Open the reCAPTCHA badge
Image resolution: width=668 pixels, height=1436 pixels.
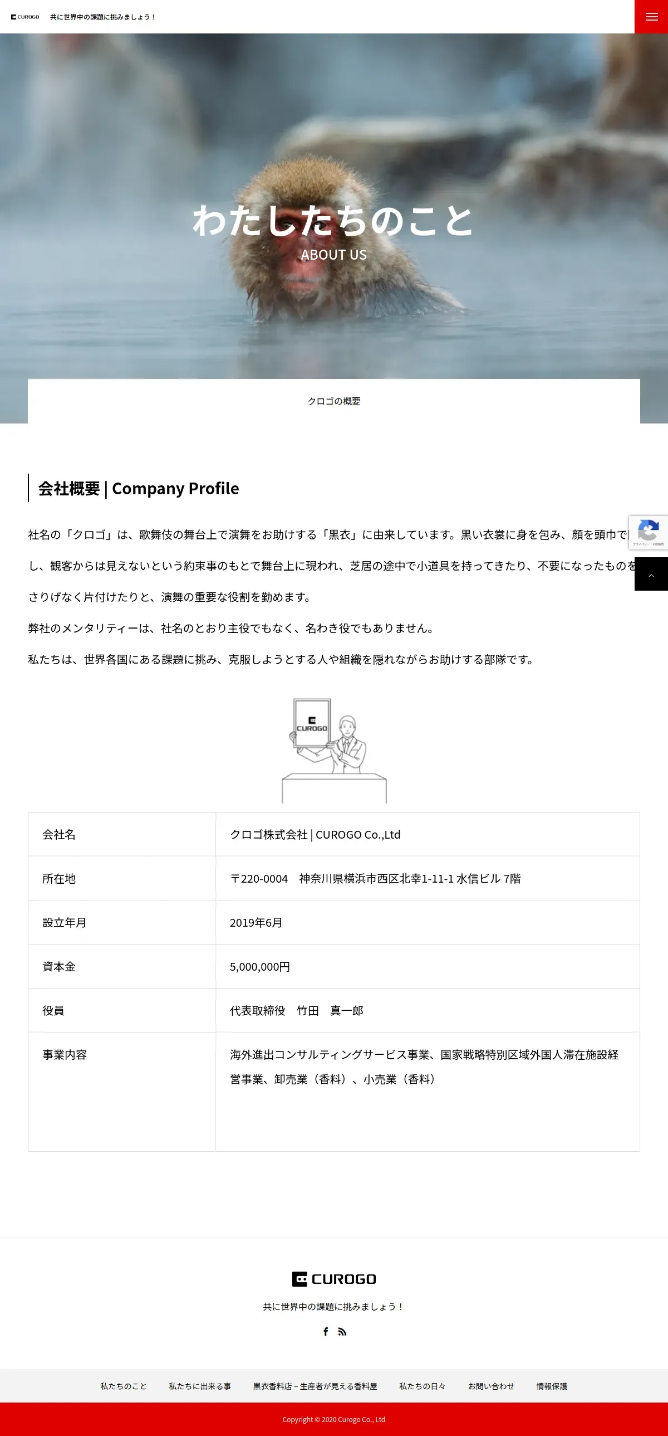click(649, 532)
